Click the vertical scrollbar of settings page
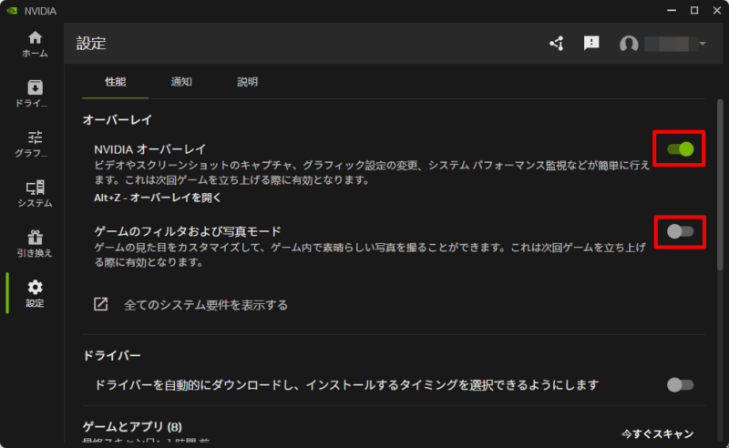Viewport: 729px width, 448px height. coord(720,184)
